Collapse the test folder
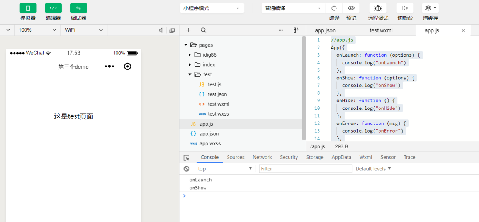 (x=190, y=74)
